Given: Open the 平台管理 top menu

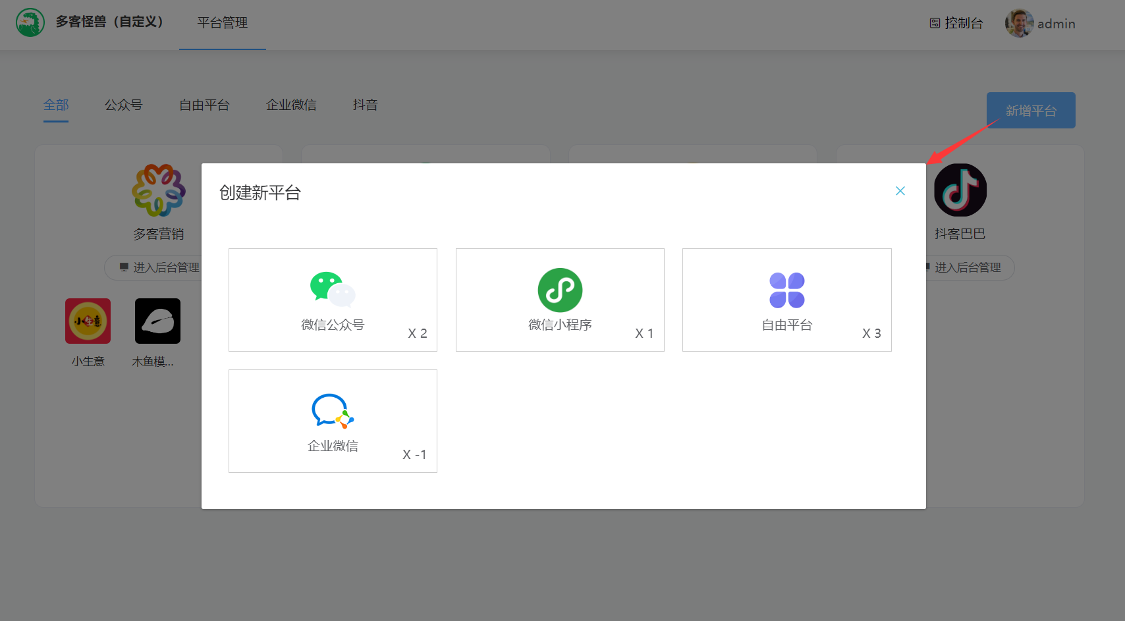Looking at the screenshot, I should [x=223, y=23].
